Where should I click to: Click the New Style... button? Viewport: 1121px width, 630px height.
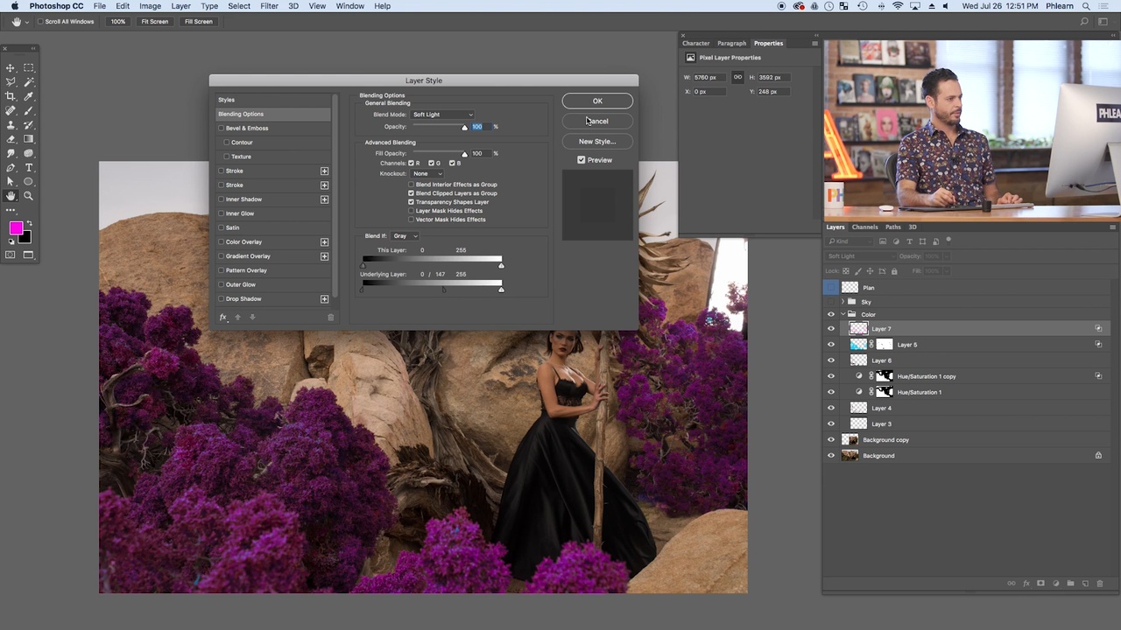click(597, 141)
